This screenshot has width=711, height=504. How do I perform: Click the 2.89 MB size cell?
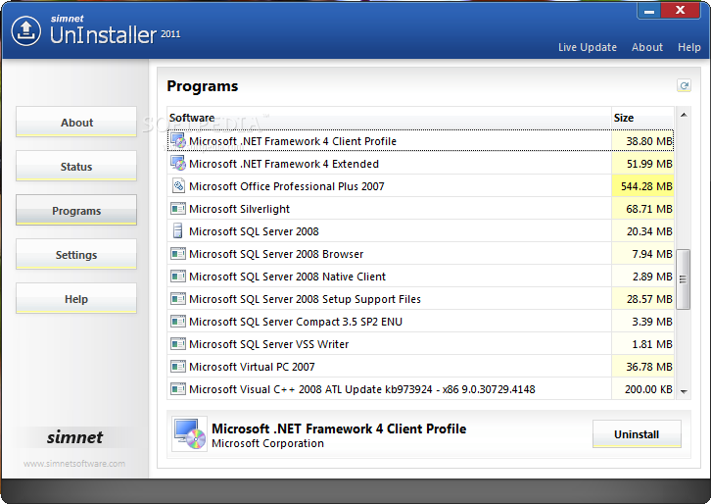[x=642, y=277]
